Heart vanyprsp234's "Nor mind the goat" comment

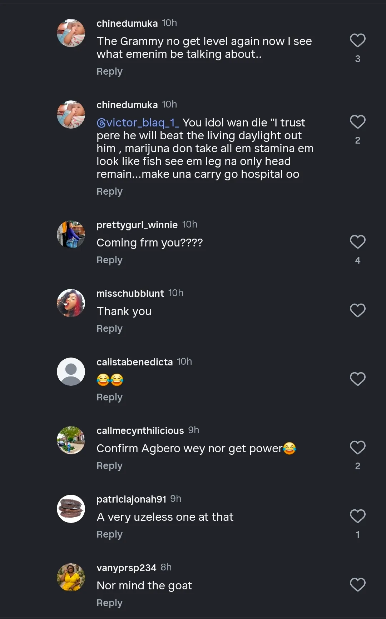(357, 585)
